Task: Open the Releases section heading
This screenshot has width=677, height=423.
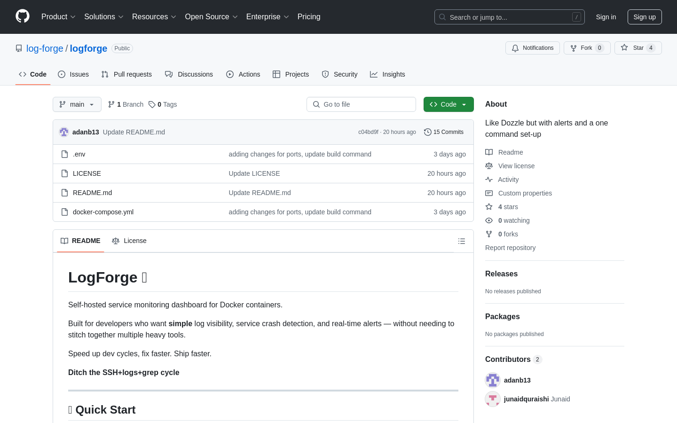Action: 501,274
